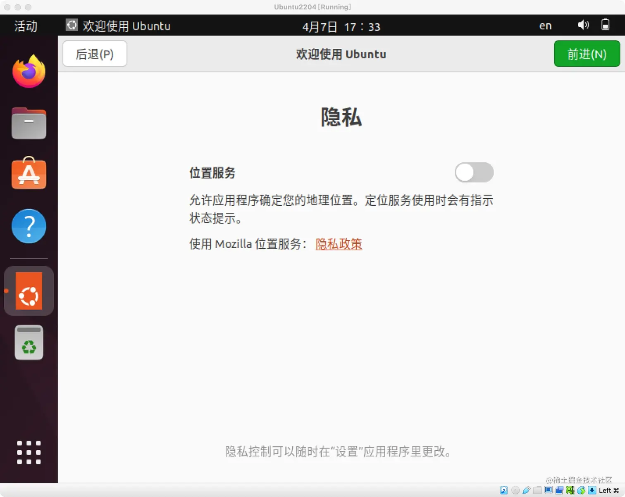Click the shared folders icon in VirtualBox status bar
Viewport: 625px width, 497px height.
[537, 490]
